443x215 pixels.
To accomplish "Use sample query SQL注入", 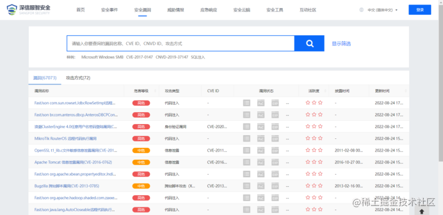I will [x=198, y=57].
